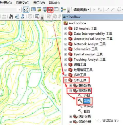The width and height of the screenshot is (123, 127).
Task: Click the 3D Analyst toolbox icon
Action: click(x=70, y=29)
